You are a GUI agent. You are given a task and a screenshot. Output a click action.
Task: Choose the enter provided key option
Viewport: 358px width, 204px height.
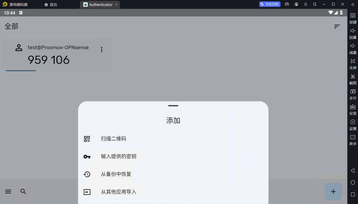118,156
